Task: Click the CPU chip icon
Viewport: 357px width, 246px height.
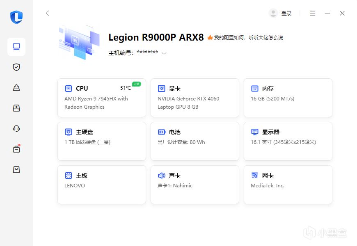Action: pyautogui.click(x=68, y=88)
